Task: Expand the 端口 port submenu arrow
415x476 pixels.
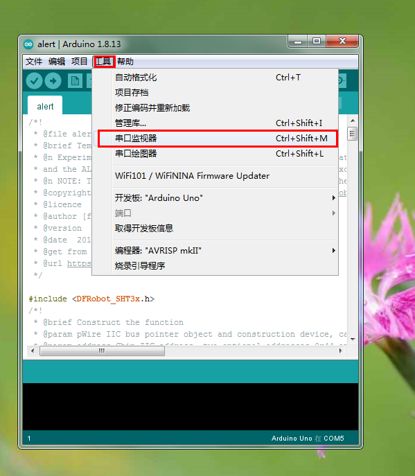Action: click(x=334, y=213)
